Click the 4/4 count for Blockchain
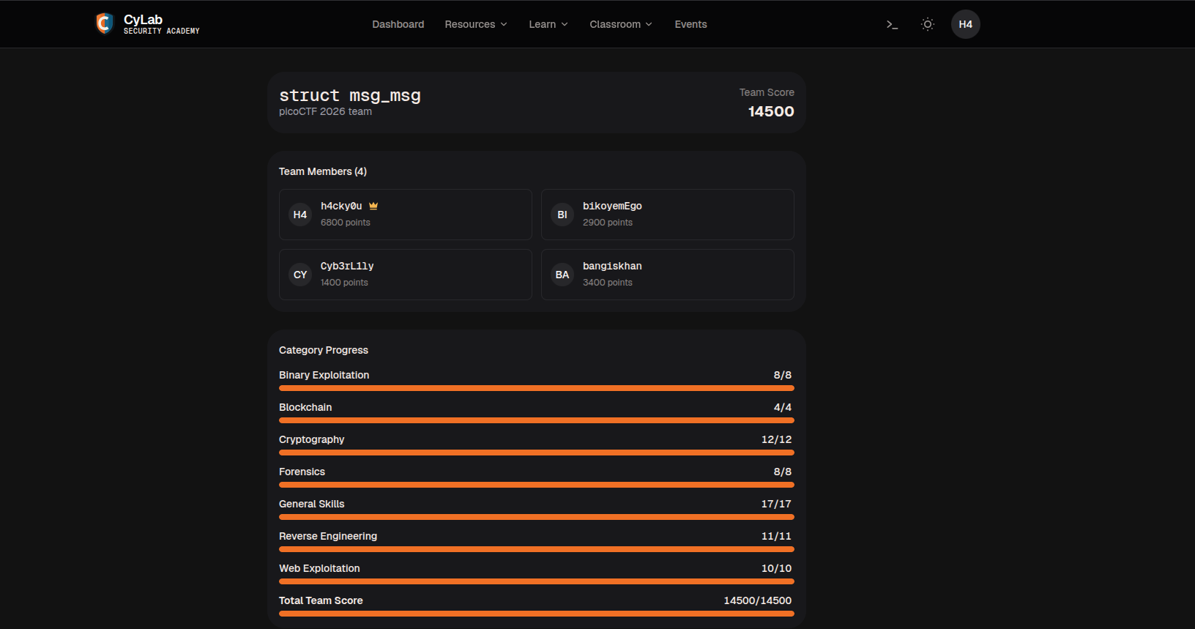 (x=783, y=407)
